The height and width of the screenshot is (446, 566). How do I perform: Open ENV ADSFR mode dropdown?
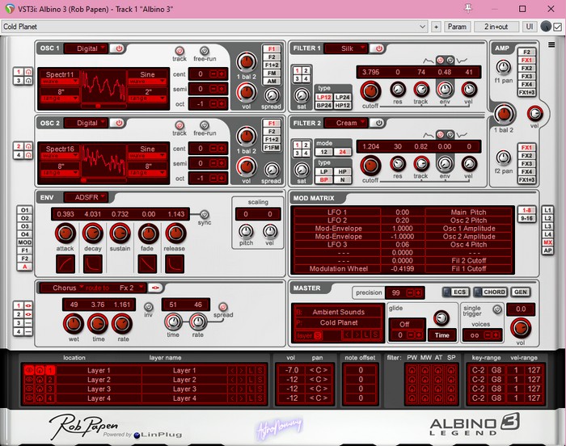pos(87,197)
